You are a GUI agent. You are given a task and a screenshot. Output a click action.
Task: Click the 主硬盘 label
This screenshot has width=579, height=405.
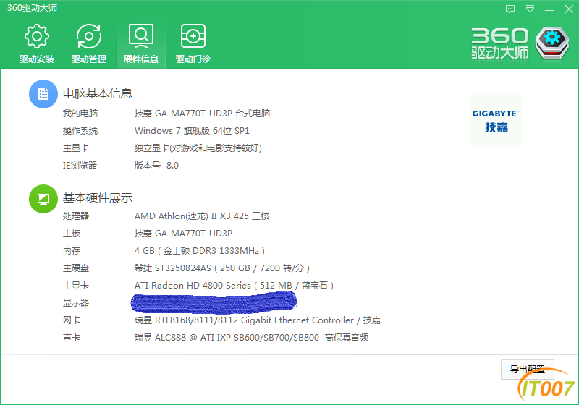point(76,268)
